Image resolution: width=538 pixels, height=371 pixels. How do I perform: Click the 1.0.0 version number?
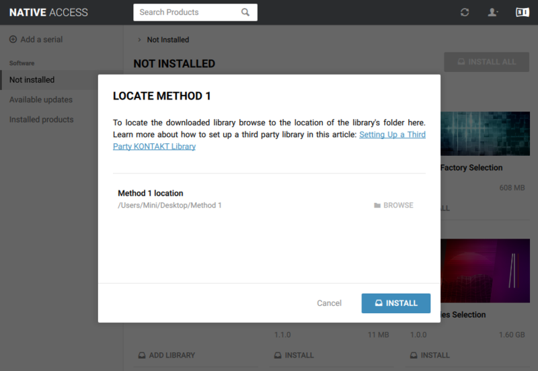click(x=418, y=335)
